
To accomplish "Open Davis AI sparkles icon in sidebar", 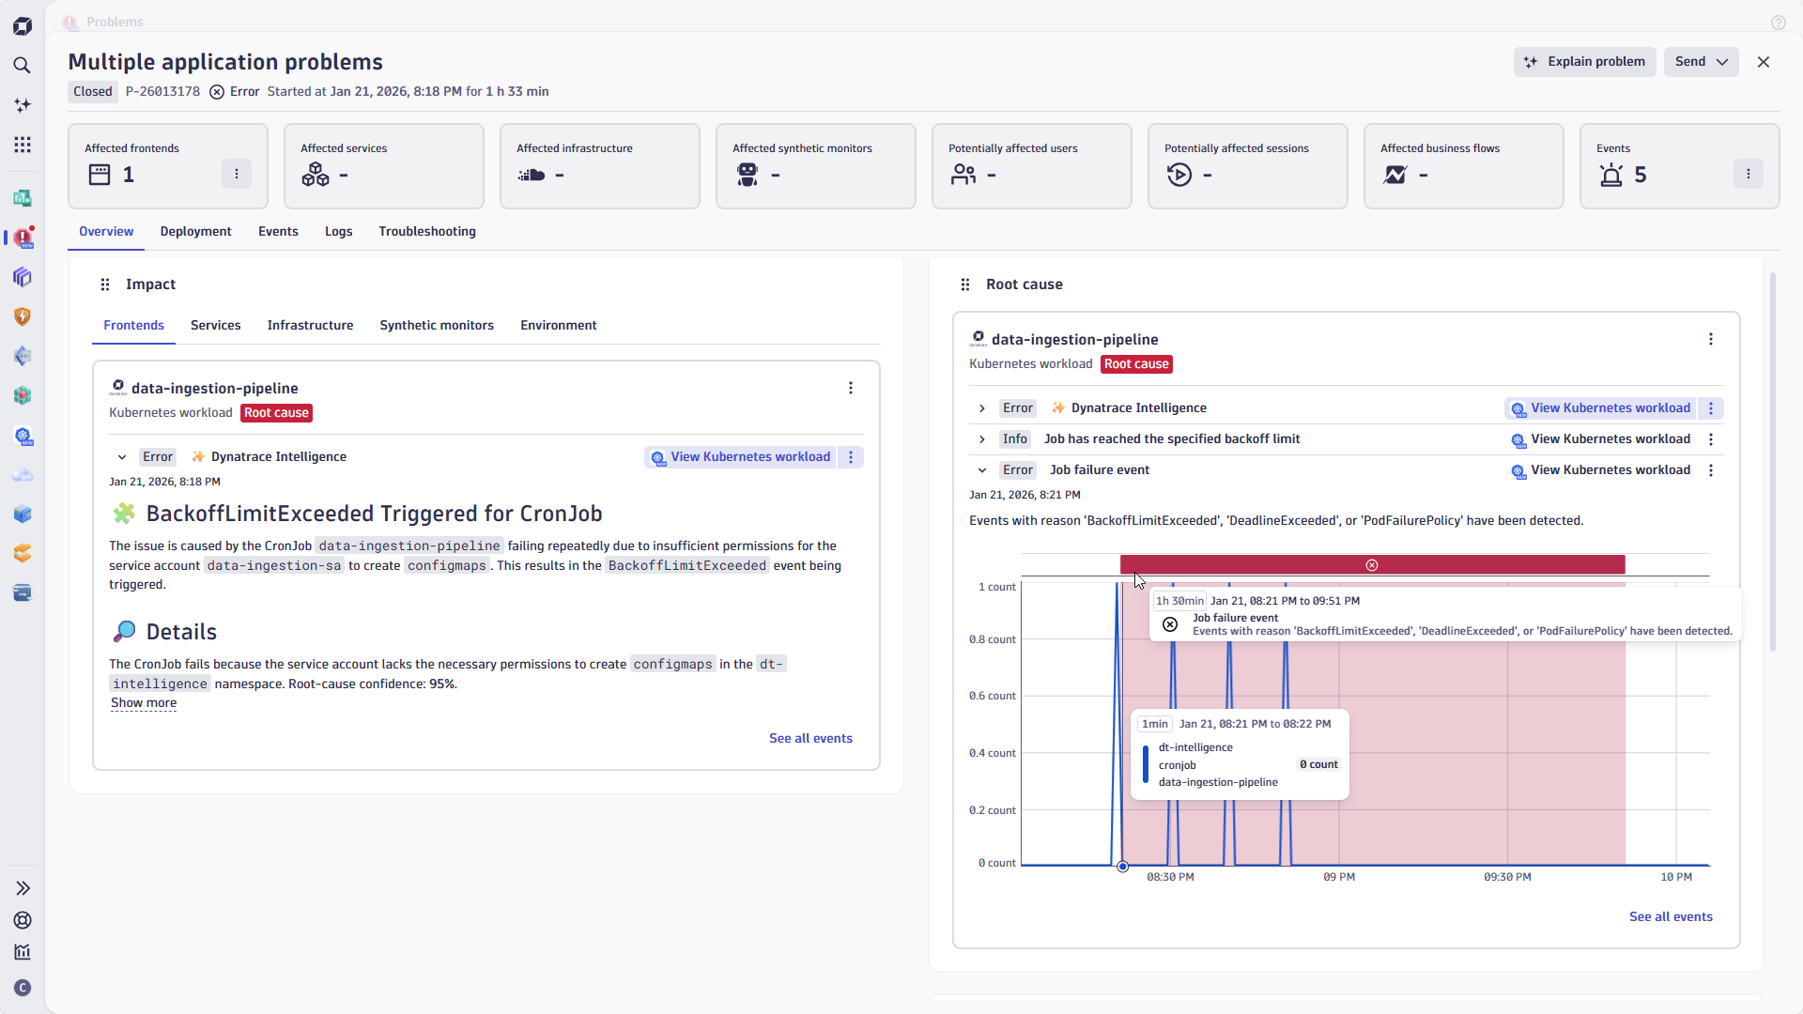I will click(x=23, y=105).
